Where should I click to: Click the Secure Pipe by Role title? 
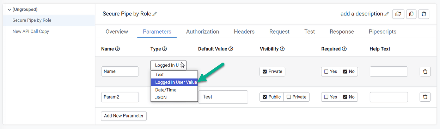tap(127, 14)
